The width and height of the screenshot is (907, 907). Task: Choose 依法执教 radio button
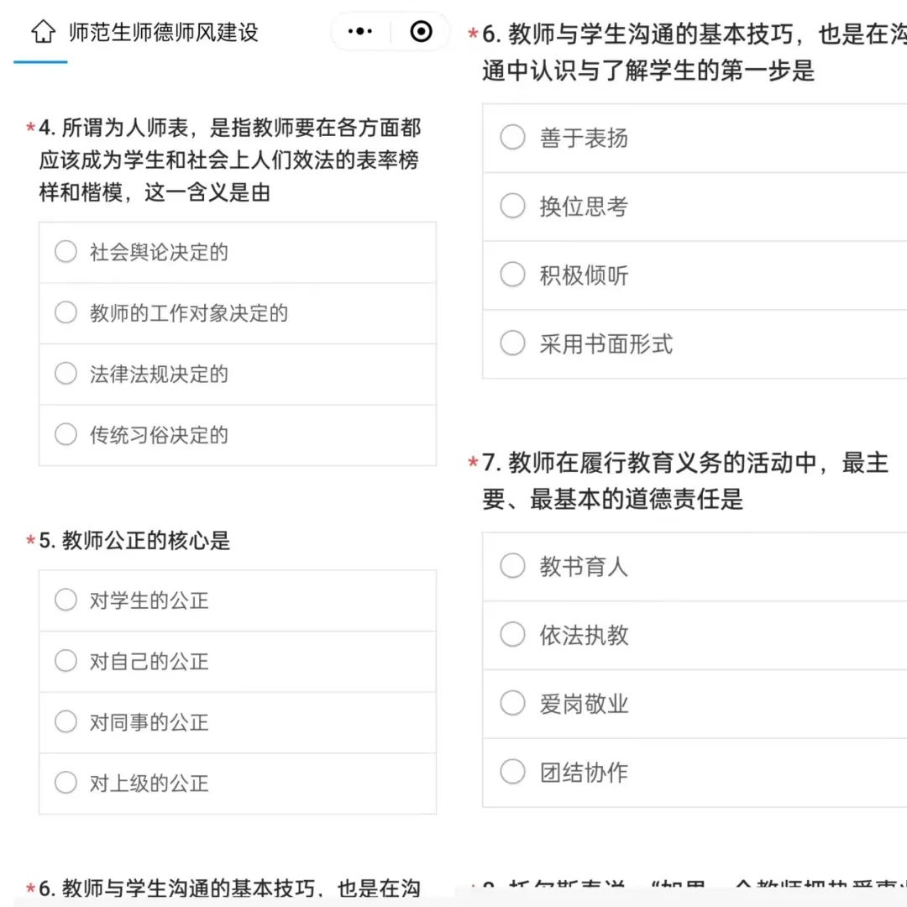(x=513, y=634)
